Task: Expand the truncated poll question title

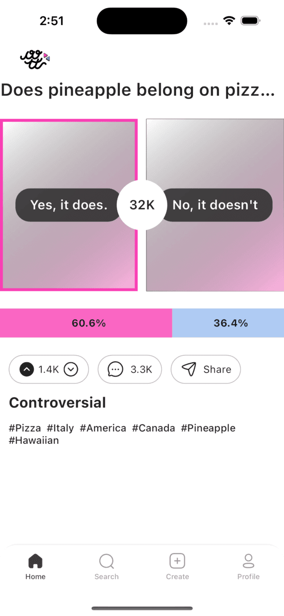Action: (x=138, y=90)
